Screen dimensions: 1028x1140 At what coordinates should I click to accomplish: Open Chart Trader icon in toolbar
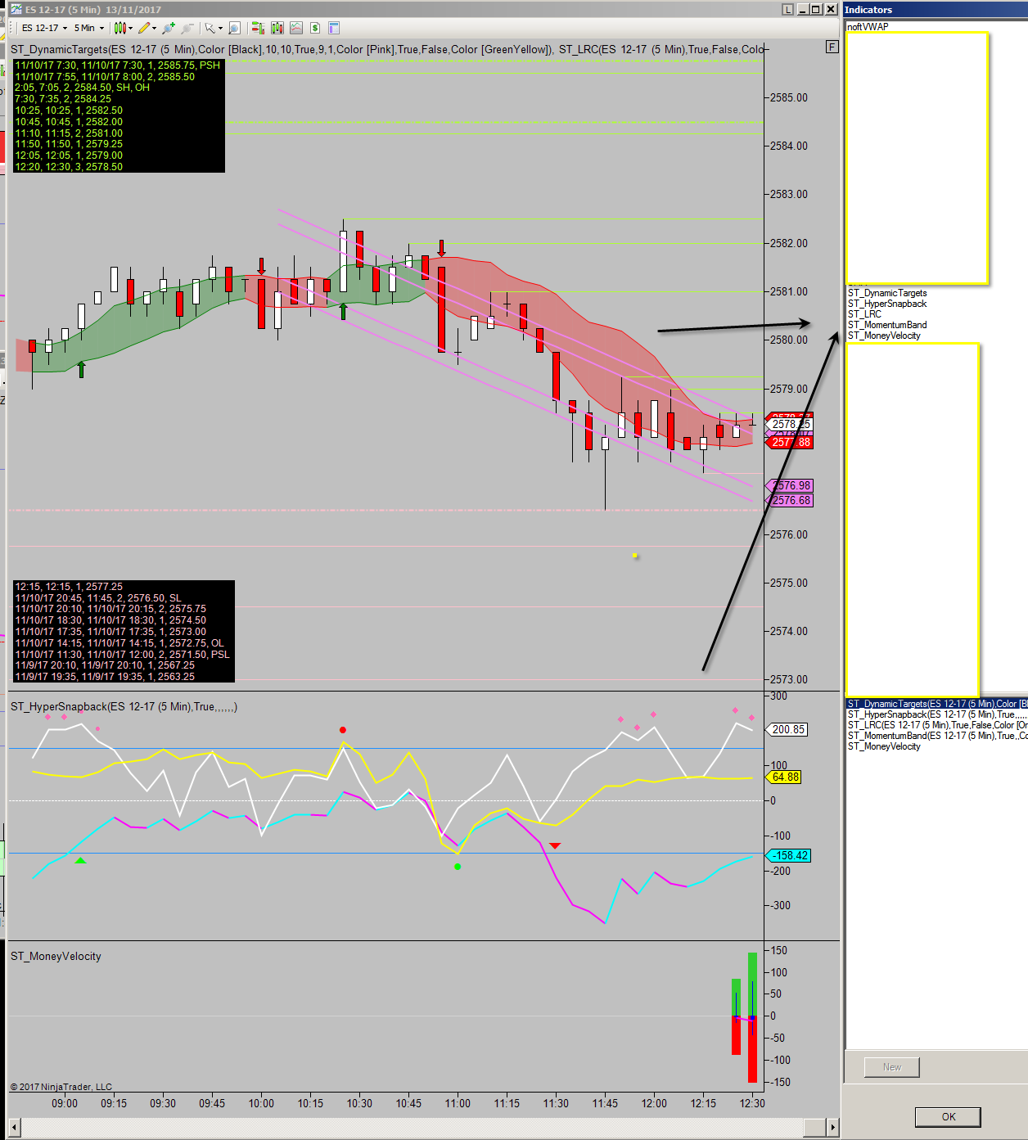point(258,28)
